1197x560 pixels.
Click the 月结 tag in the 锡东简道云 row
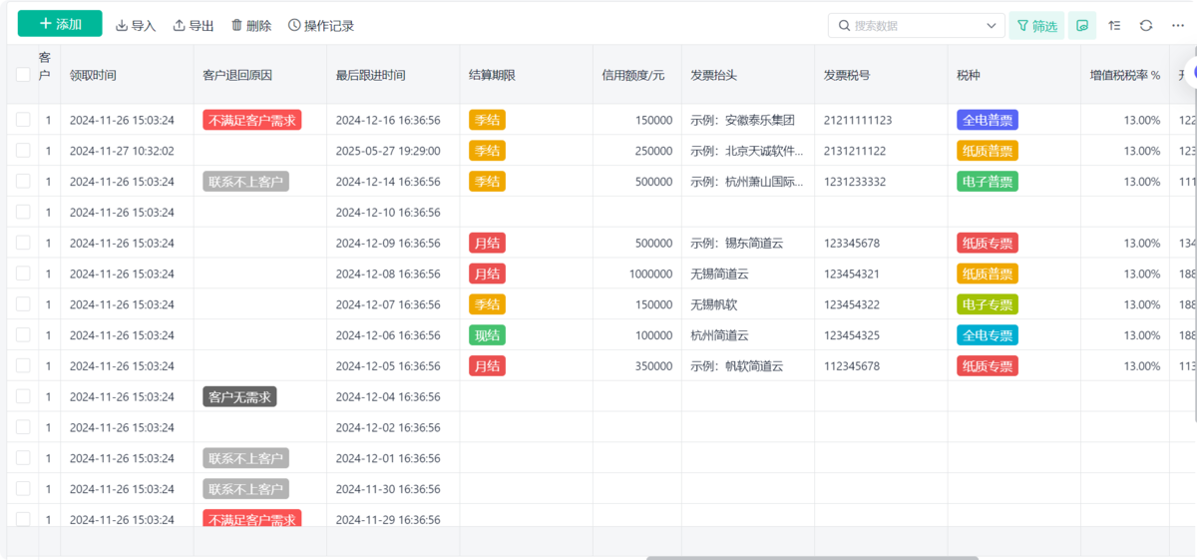(487, 243)
